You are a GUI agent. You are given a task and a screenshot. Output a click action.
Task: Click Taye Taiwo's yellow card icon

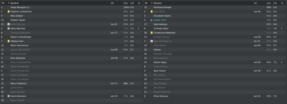coord(152,11)
